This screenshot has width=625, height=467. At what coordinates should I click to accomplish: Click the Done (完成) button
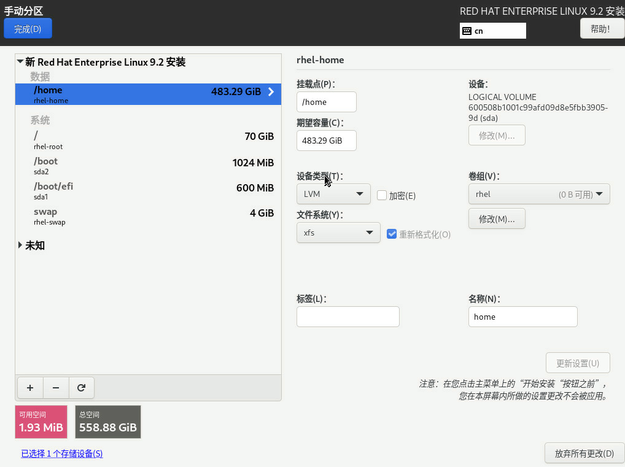28,29
